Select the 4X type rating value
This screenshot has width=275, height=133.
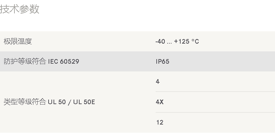coord(160,102)
